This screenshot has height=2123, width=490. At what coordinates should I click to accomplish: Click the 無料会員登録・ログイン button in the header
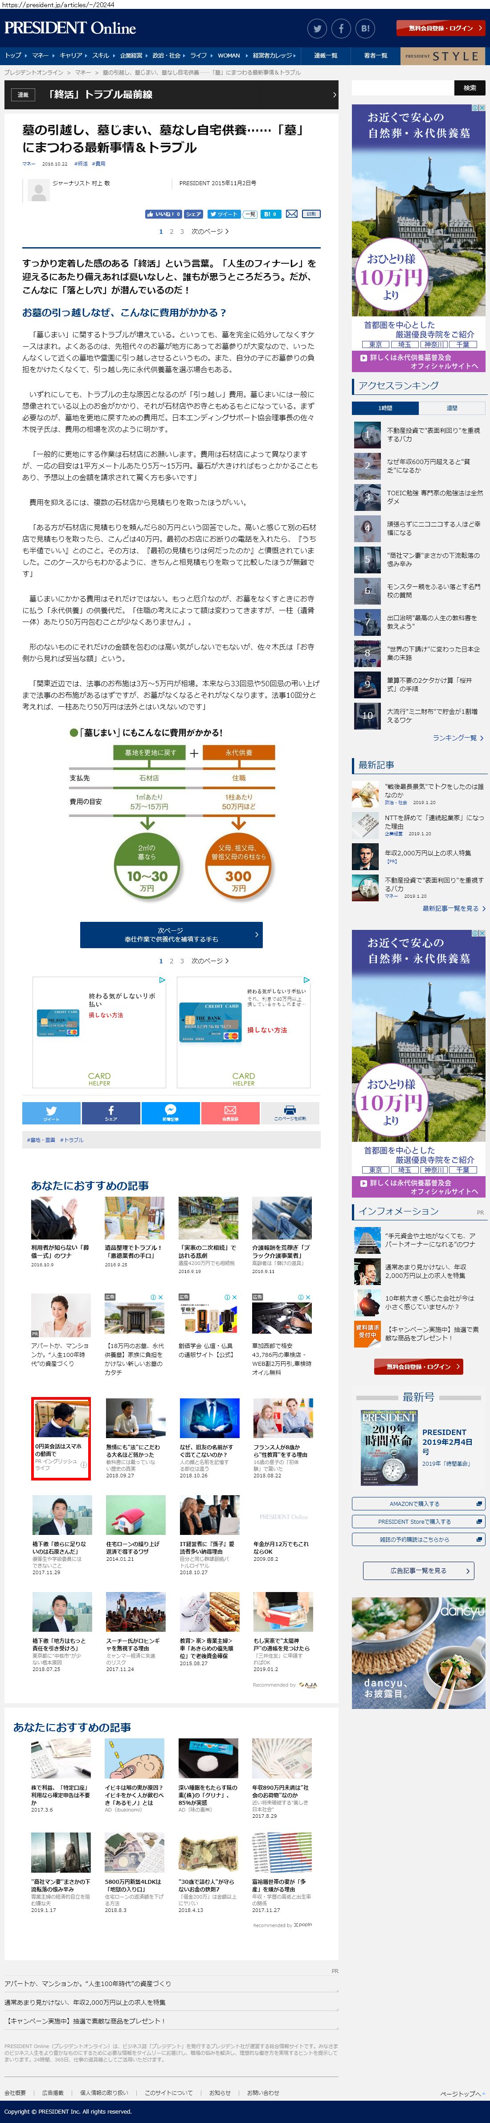coord(441,28)
